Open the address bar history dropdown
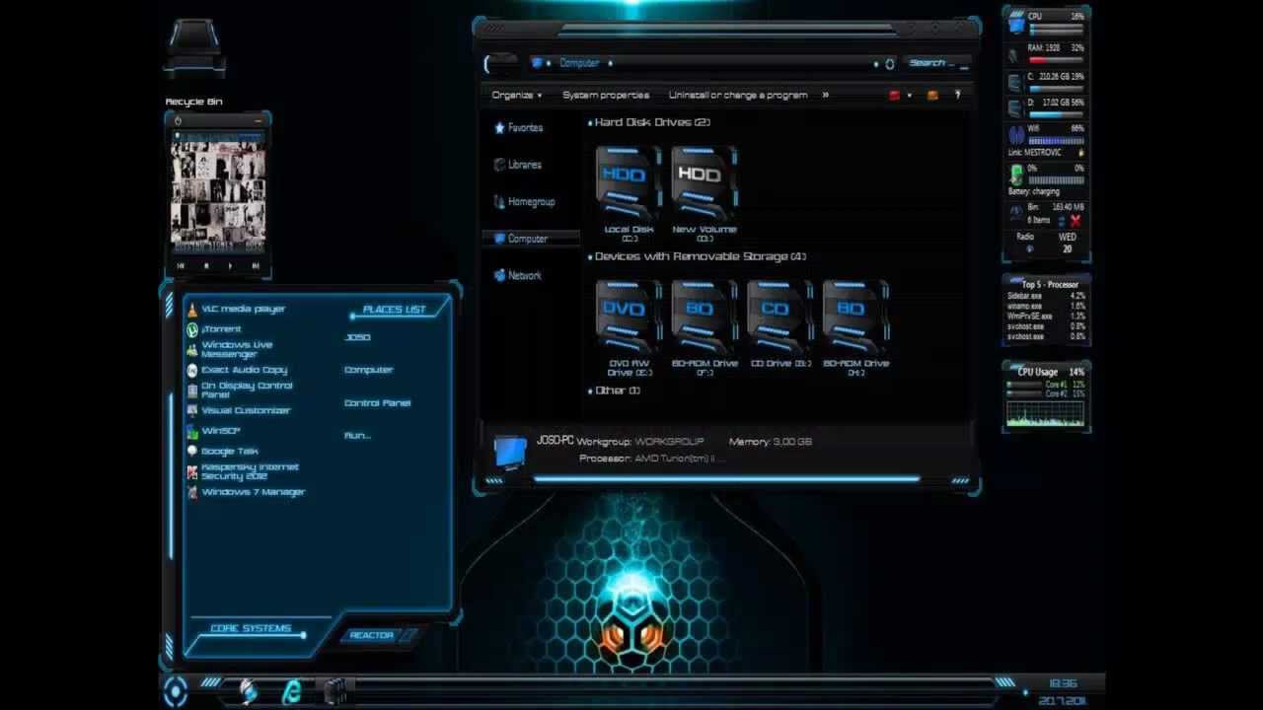 [x=876, y=63]
